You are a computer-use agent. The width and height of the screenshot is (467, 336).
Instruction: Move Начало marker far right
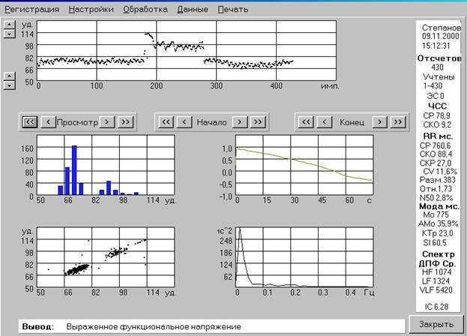tap(258, 121)
